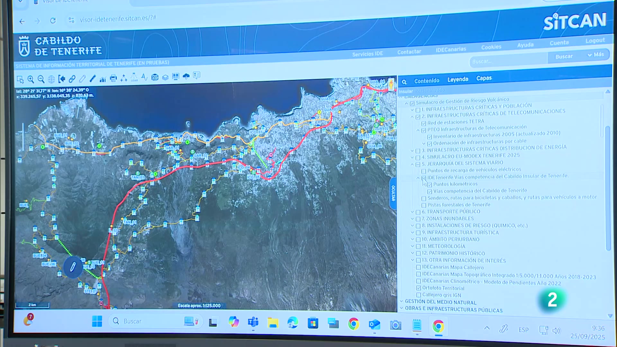Click the share link chain icon
The width and height of the screenshot is (617, 347).
[72, 79]
